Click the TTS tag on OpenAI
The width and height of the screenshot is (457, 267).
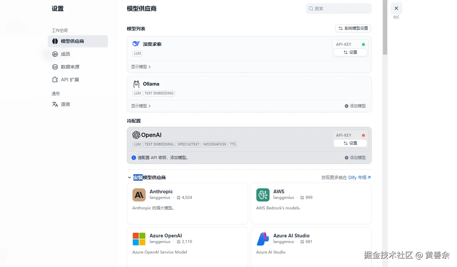point(233,144)
